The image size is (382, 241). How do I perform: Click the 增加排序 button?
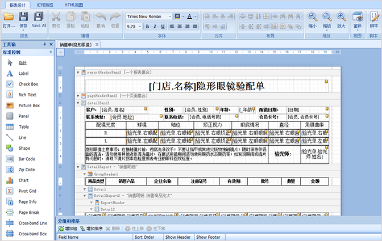pyautogui.click(x=92, y=229)
